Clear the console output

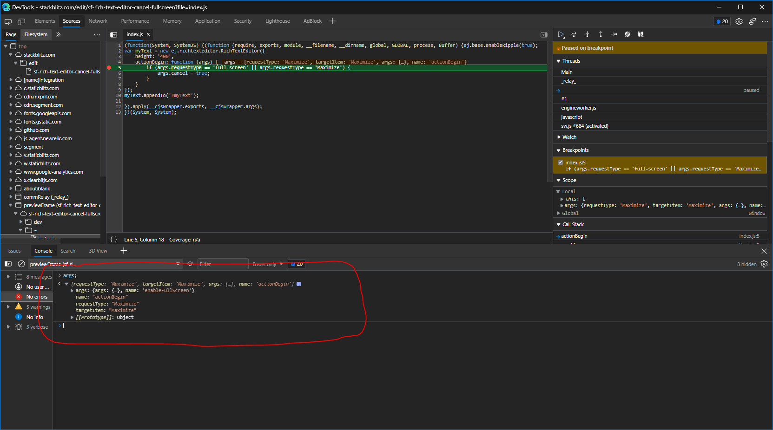click(21, 264)
